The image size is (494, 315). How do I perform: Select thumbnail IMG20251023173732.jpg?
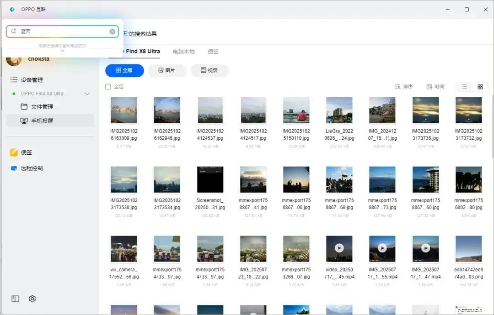tap(469, 110)
